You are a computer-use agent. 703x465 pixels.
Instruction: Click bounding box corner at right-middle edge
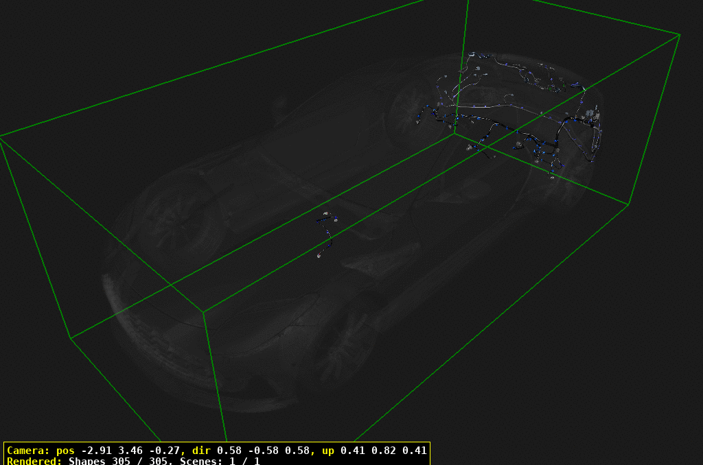629,204
